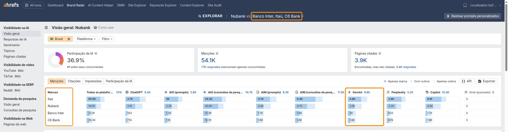Open the 77K respostas link
The width and height of the screenshot is (508, 132).
pos(210,67)
